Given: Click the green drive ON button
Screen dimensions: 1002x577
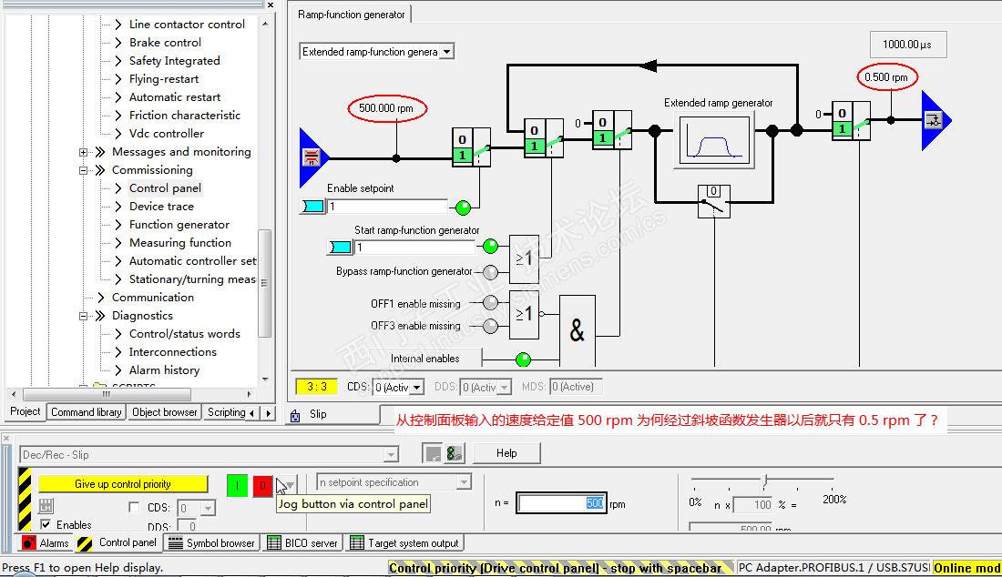Looking at the screenshot, I should point(237,486).
